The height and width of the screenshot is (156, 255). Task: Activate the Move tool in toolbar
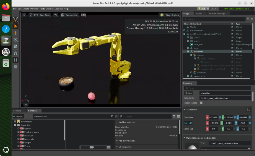point(15,33)
